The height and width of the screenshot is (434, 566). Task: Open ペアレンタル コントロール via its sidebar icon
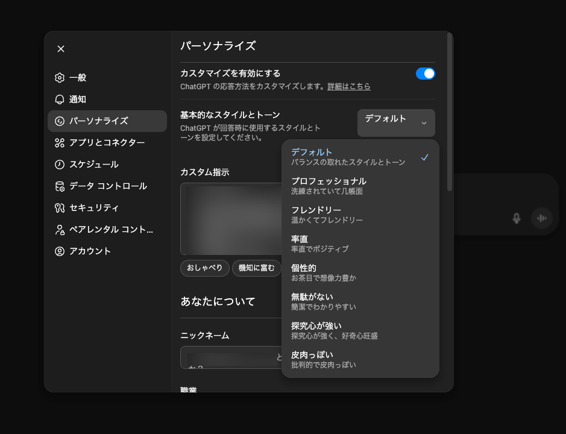click(58, 229)
